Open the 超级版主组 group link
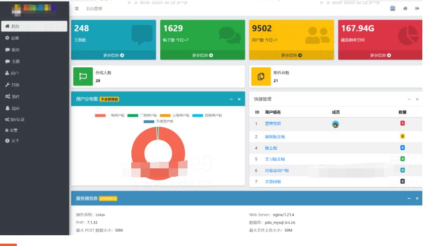The height and width of the screenshot is (246, 427). coord(275,137)
